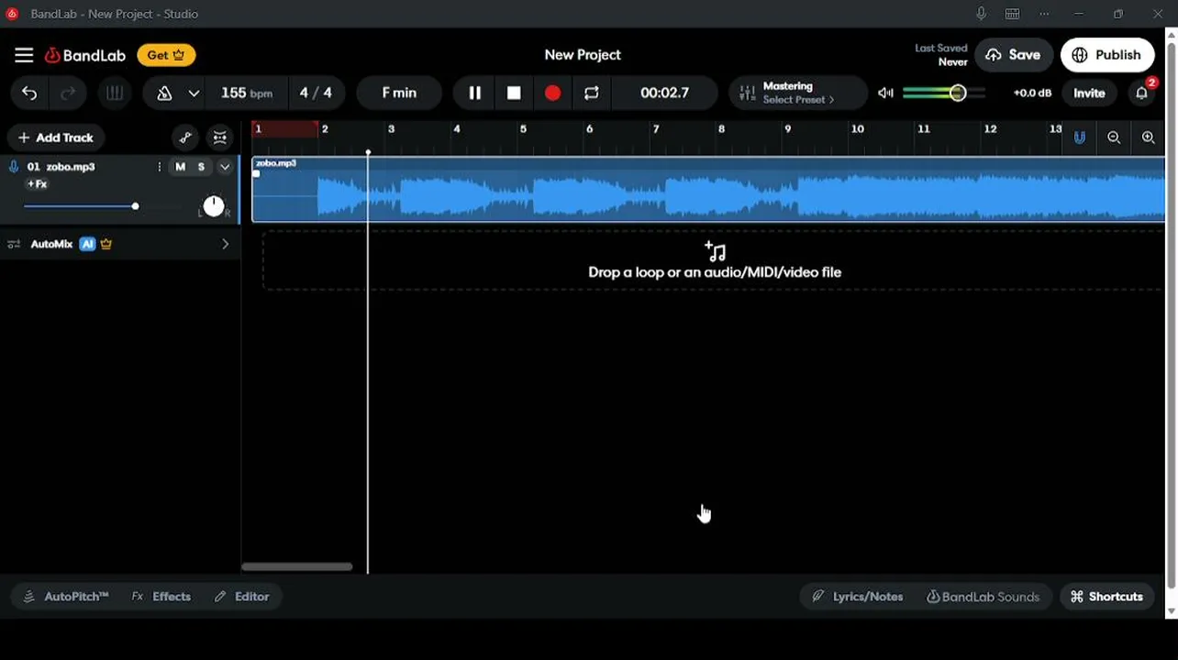Open the Mastering preset selector

797,93
